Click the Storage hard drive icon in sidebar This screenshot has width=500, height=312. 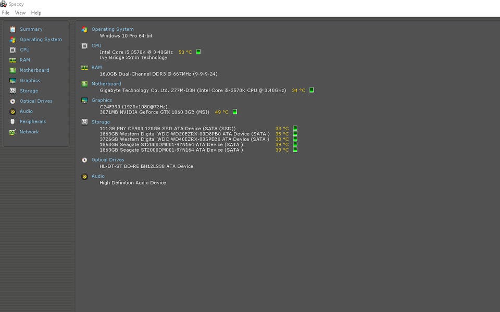pos(12,91)
